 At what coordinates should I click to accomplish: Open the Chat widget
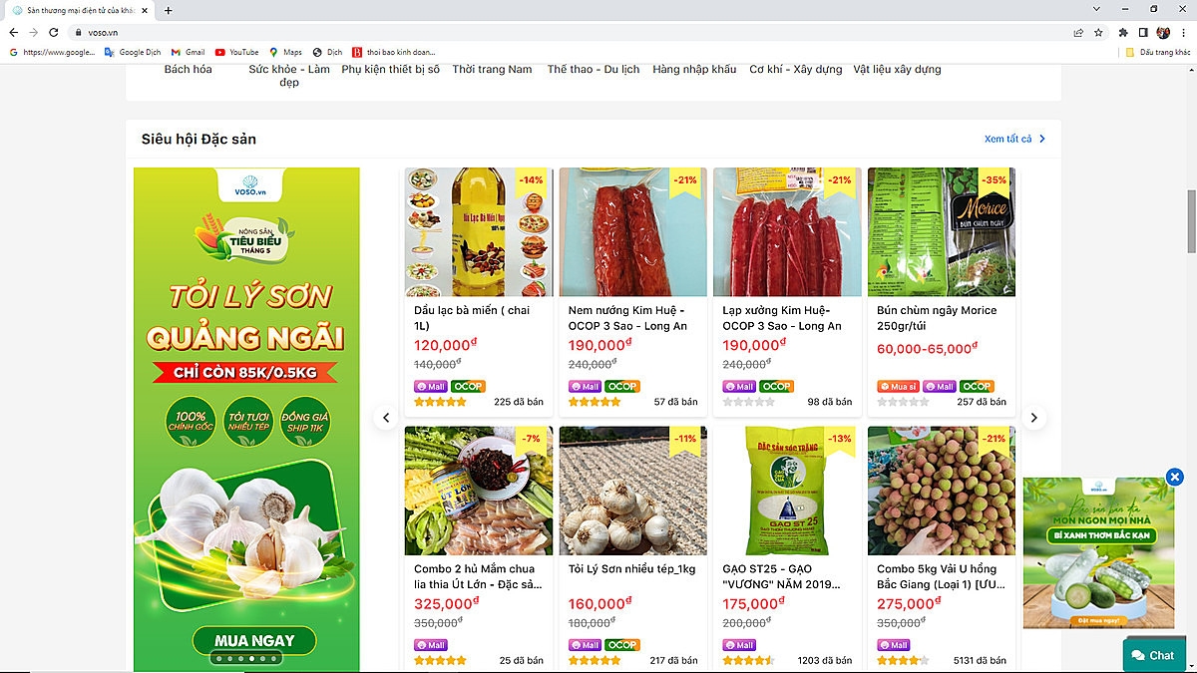coord(1152,655)
